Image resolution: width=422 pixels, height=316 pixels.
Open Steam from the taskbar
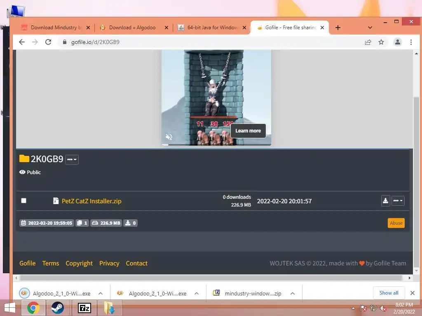pos(57,308)
